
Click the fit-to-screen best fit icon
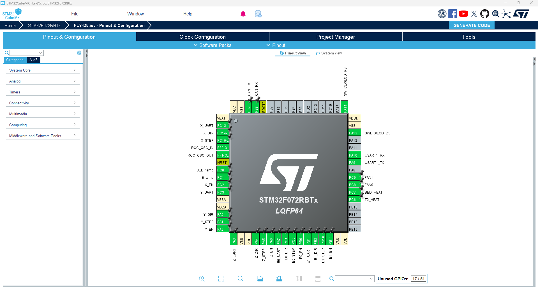point(221,279)
